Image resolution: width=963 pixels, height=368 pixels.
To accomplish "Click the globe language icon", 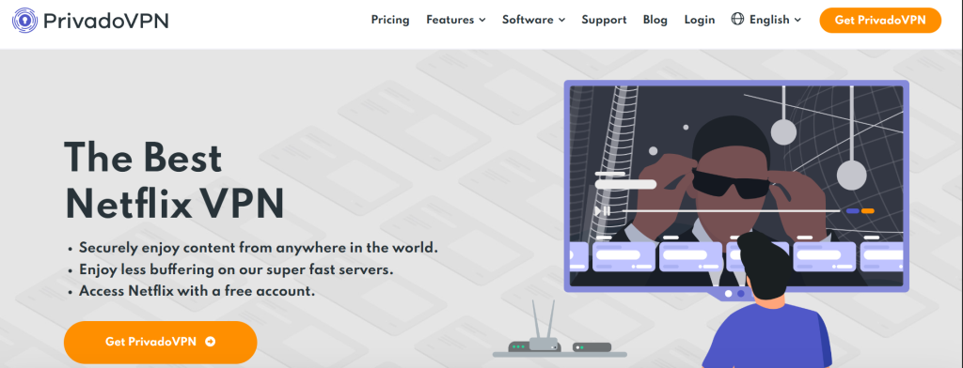I will [737, 19].
